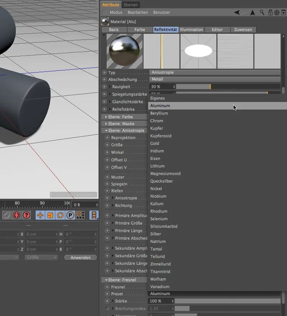
Task: Switch to the Illumination tab
Action: pyautogui.click(x=191, y=29)
